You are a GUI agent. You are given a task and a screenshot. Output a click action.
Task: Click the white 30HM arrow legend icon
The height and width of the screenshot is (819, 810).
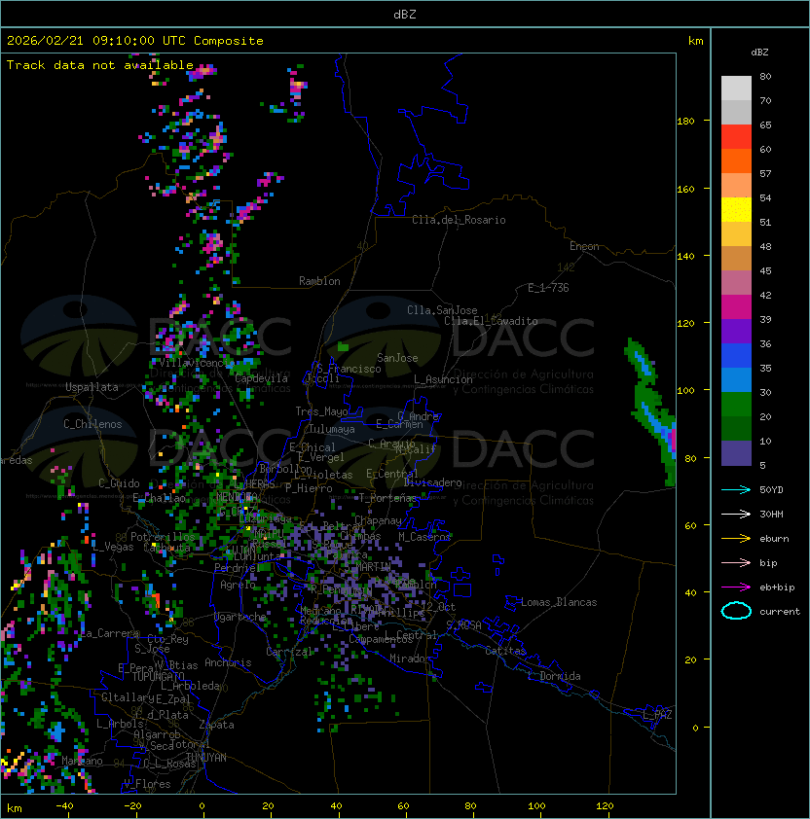pos(736,514)
